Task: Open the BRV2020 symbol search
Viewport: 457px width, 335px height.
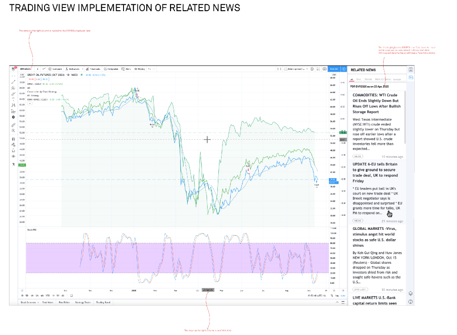Action: point(26,69)
